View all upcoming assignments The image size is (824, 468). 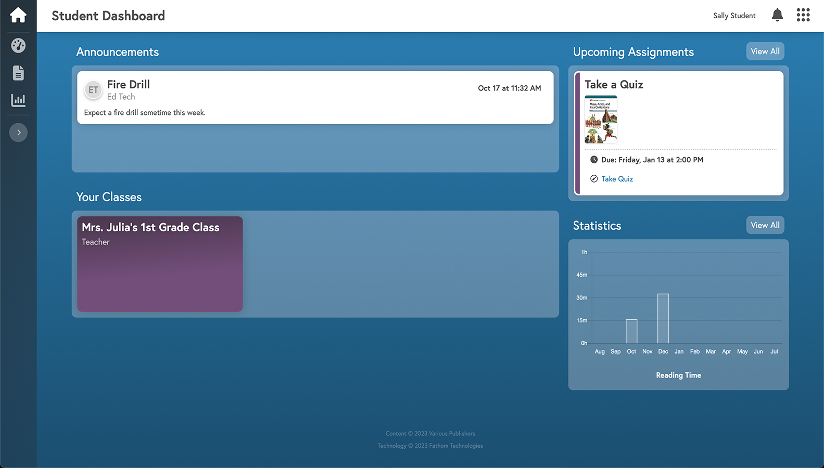click(x=765, y=51)
